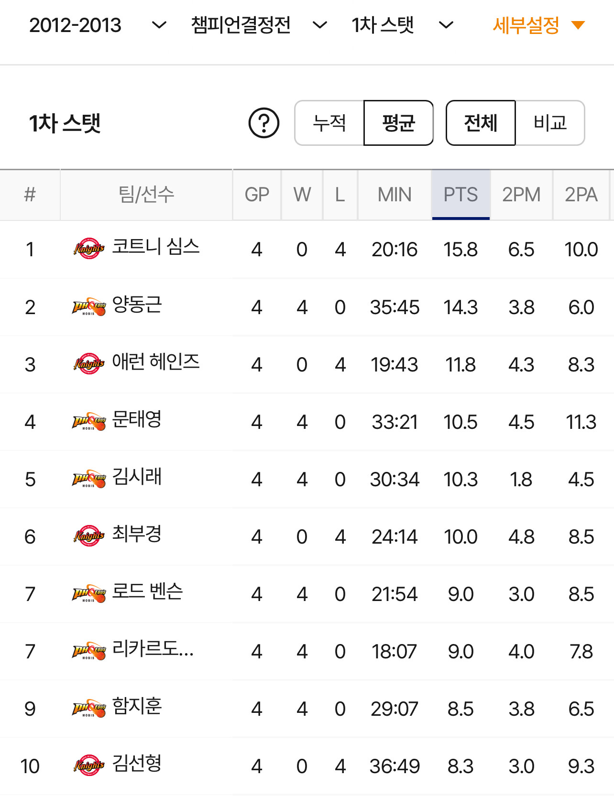Open the help question mark icon
Image resolution: width=614 pixels, height=798 pixels.
pos(264,123)
